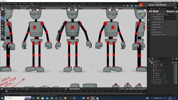Toggle eye icon for Пустышка row
This screenshot has width=178, height=100.
174,70
